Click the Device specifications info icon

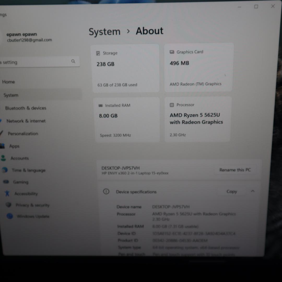coord(106,191)
